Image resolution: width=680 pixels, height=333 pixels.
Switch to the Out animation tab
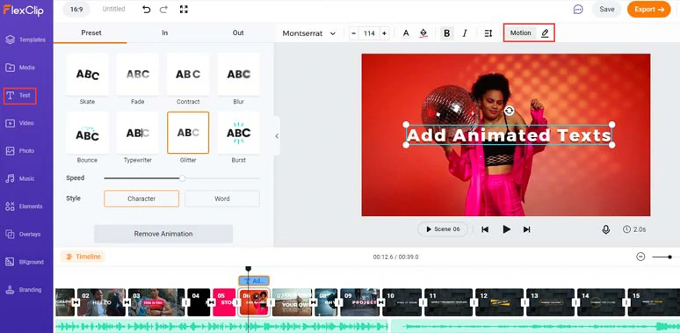[238, 33]
